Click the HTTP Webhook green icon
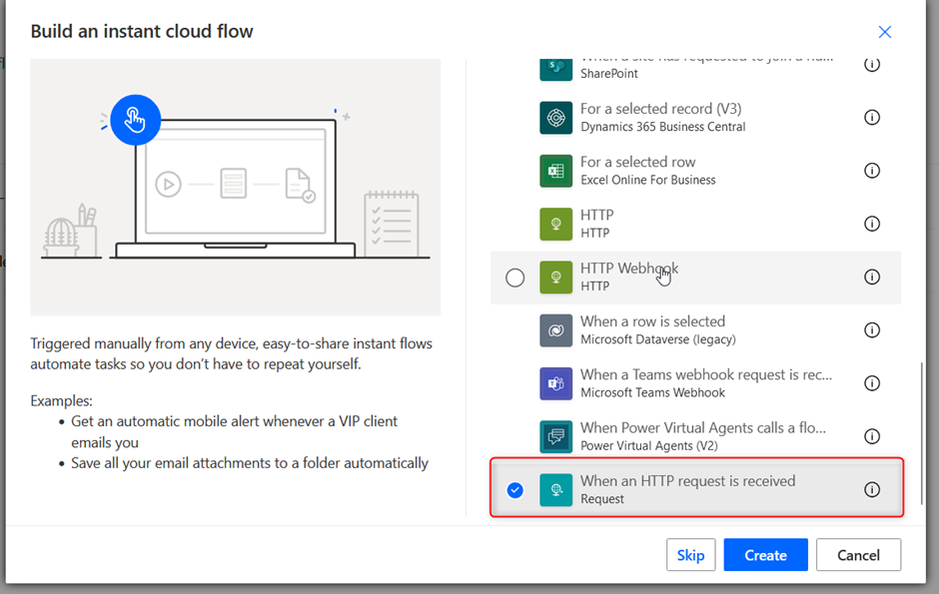Viewport: 939px width, 594px height. pos(555,278)
